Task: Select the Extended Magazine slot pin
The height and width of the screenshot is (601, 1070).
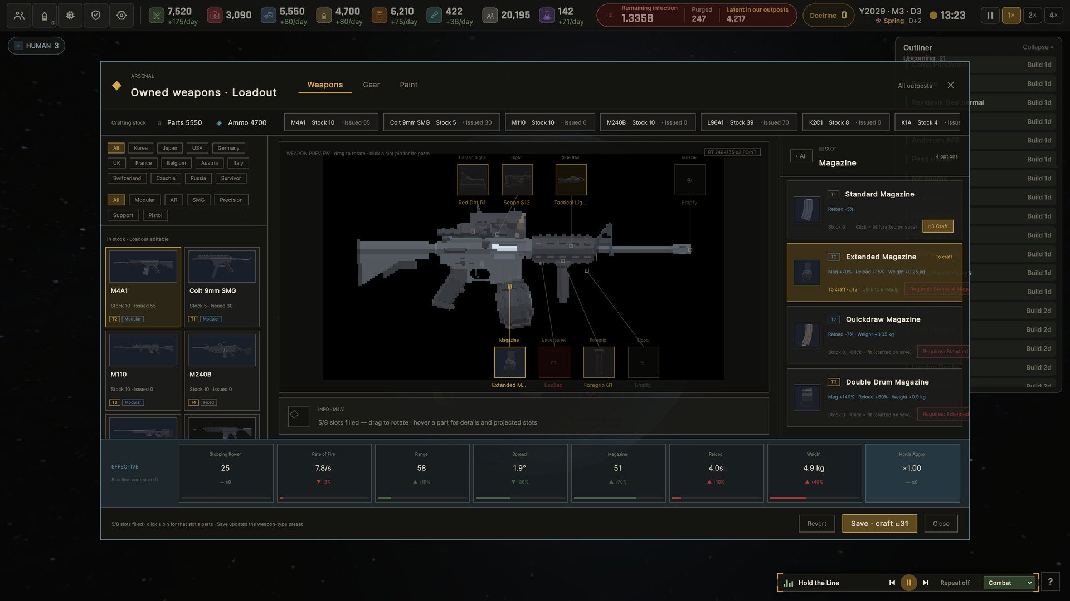Action: tap(509, 362)
